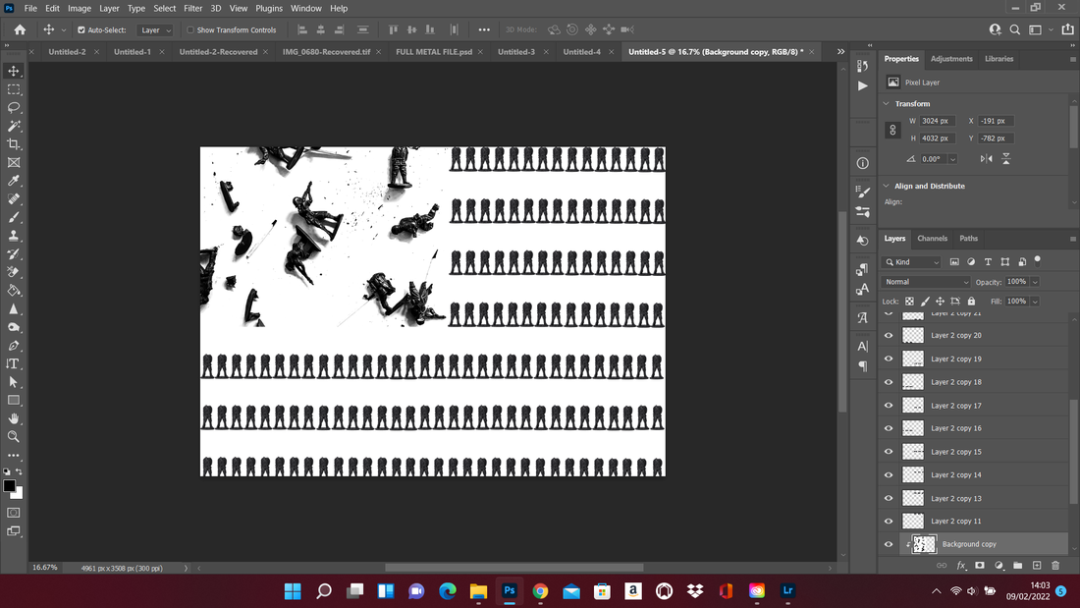This screenshot has width=1080, height=608.
Task: Open the rotation angle dropdown
Action: pyautogui.click(x=952, y=159)
